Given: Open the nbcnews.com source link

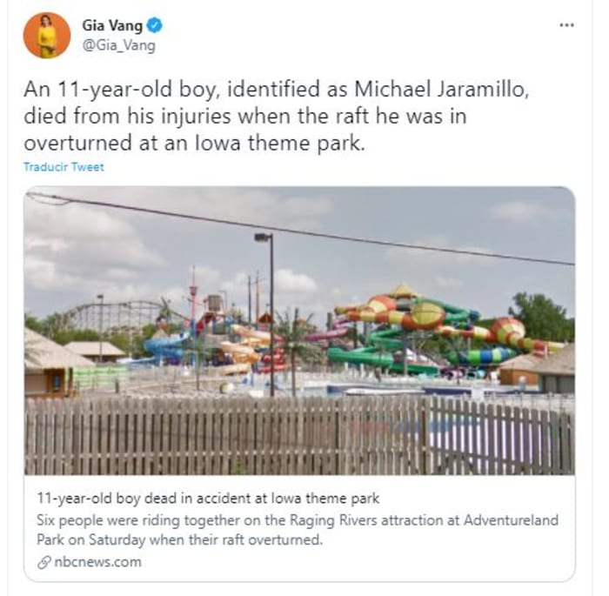Looking at the screenshot, I should pos(97,562).
